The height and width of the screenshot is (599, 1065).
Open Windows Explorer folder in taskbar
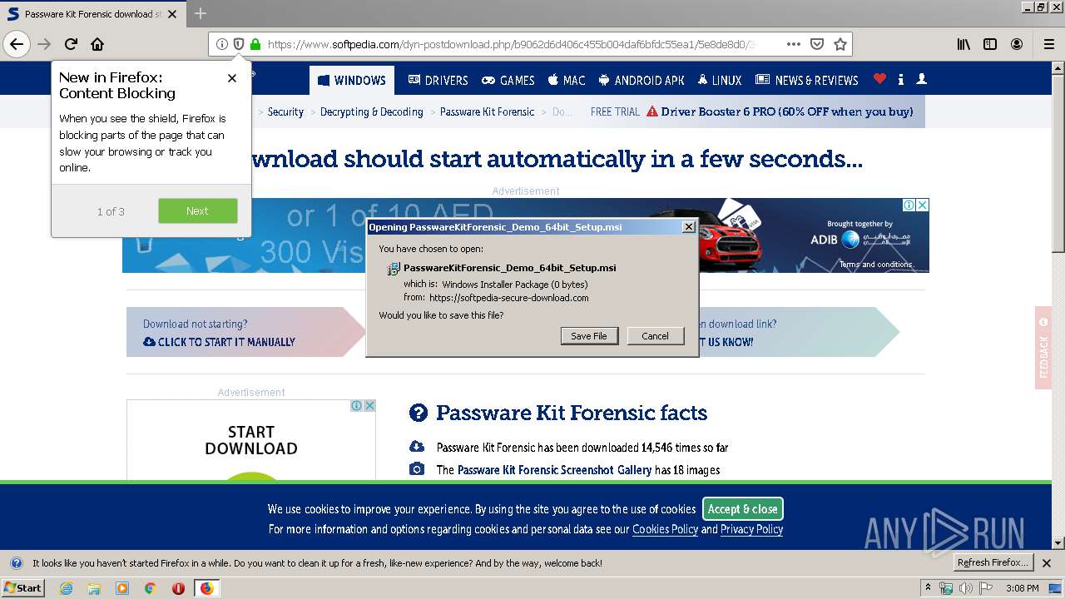coord(94,588)
